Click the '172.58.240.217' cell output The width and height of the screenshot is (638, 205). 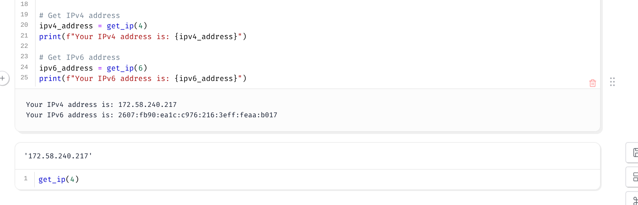coord(58,156)
